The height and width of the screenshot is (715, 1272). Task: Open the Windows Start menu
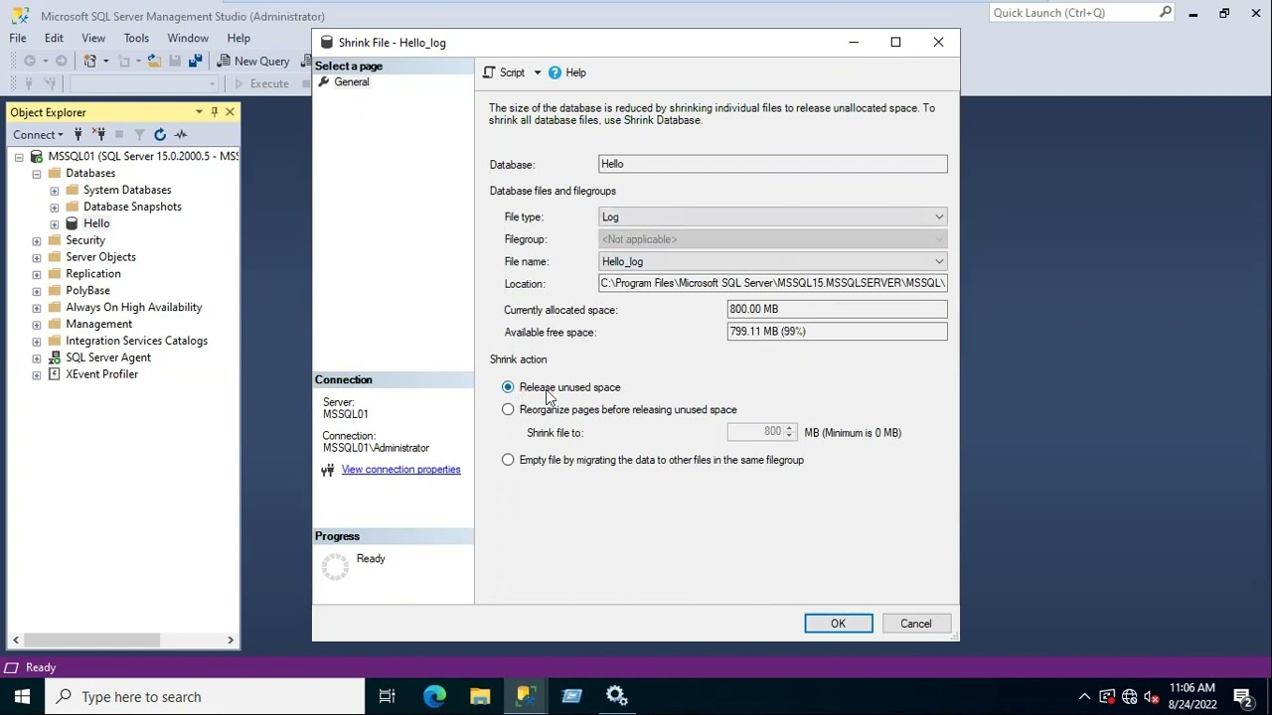click(22, 697)
